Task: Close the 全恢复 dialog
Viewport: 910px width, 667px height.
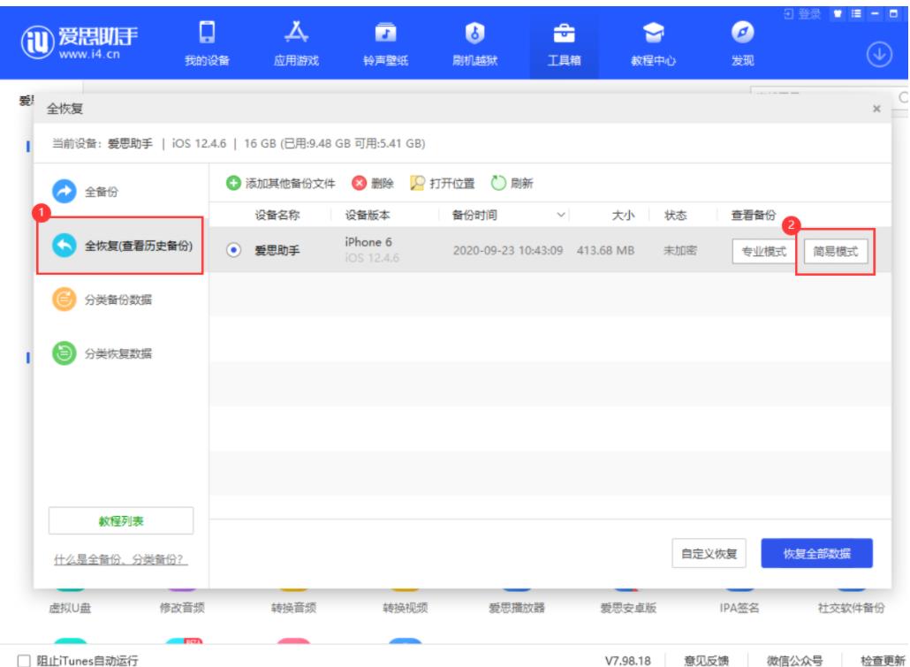Action: click(876, 109)
